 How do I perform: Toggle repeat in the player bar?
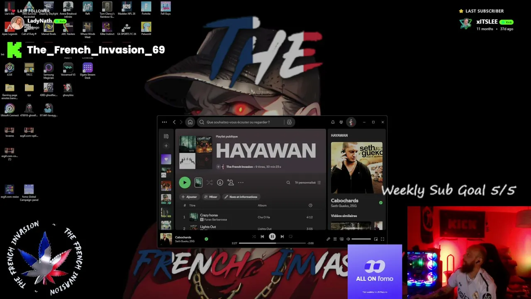click(290, 237)
